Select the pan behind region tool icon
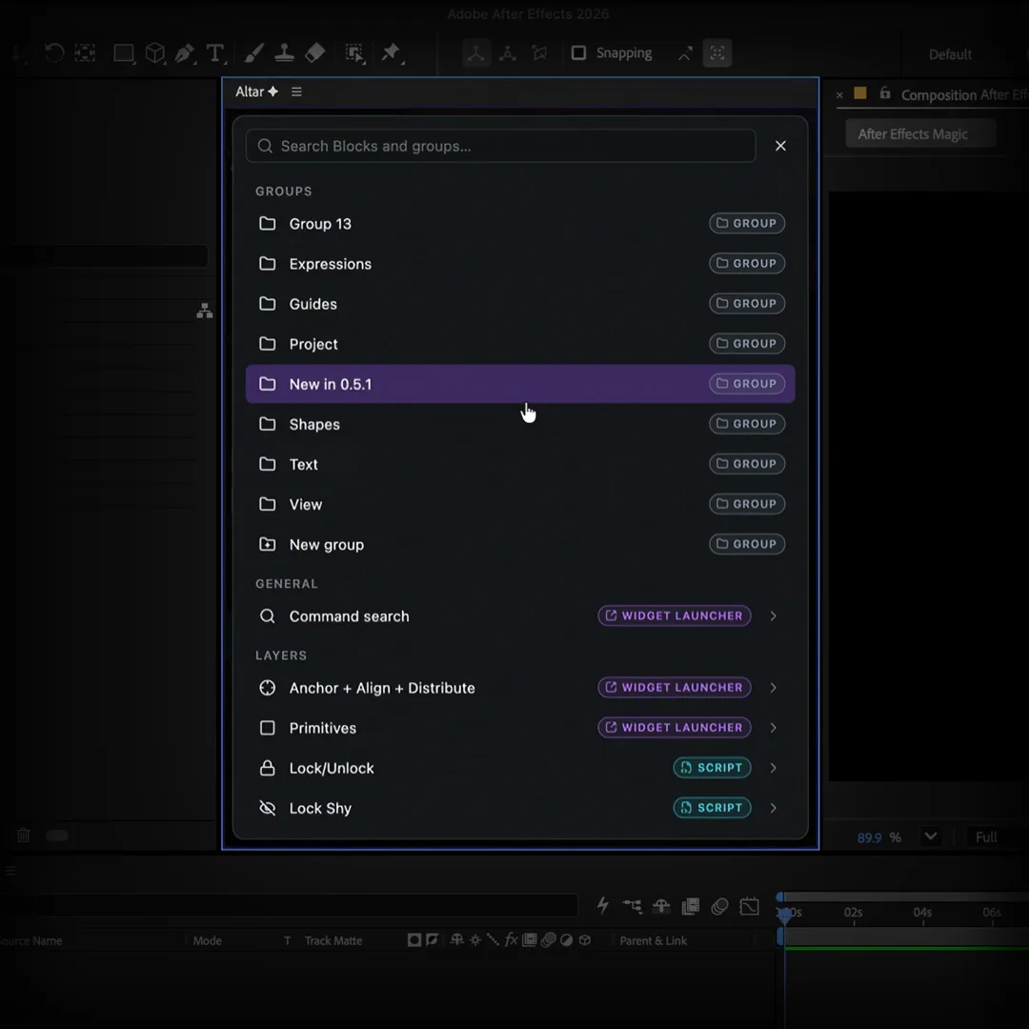Viewport: 1029px width, 1029px height. click(x=86, y=52)
